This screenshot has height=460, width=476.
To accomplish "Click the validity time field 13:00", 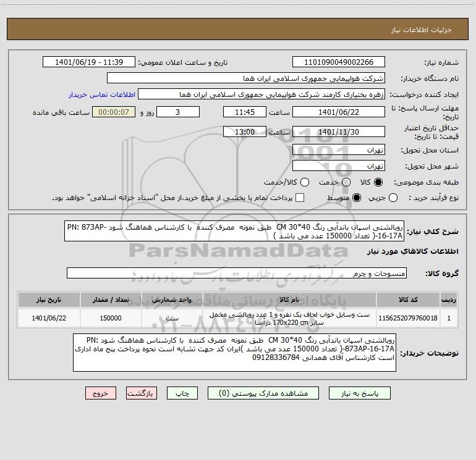I will (x=245, y=132).
